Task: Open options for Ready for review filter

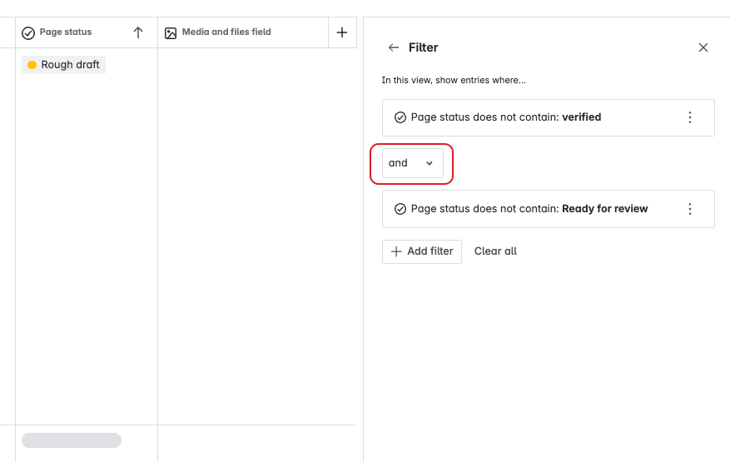Action: [689, 209]
